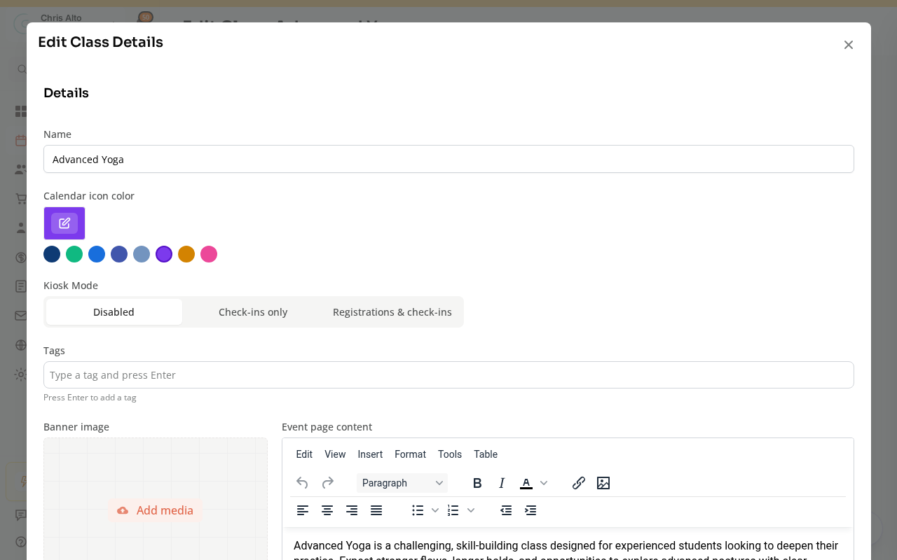Toggle italic formatting in editor
Viewport: 897px width, 560px height.
click(502, 483)
